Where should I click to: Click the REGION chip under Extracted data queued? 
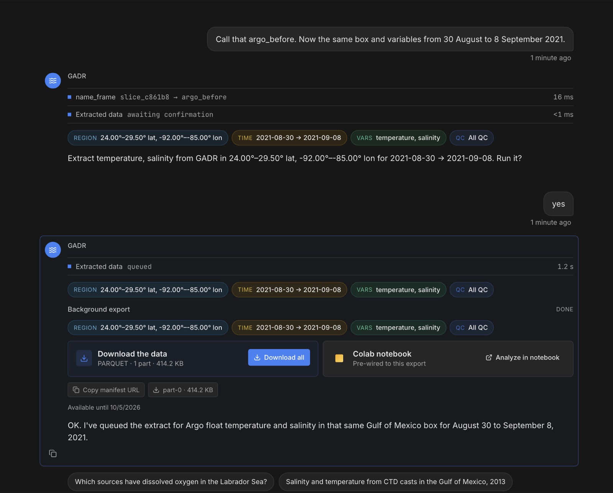(148, 290)
